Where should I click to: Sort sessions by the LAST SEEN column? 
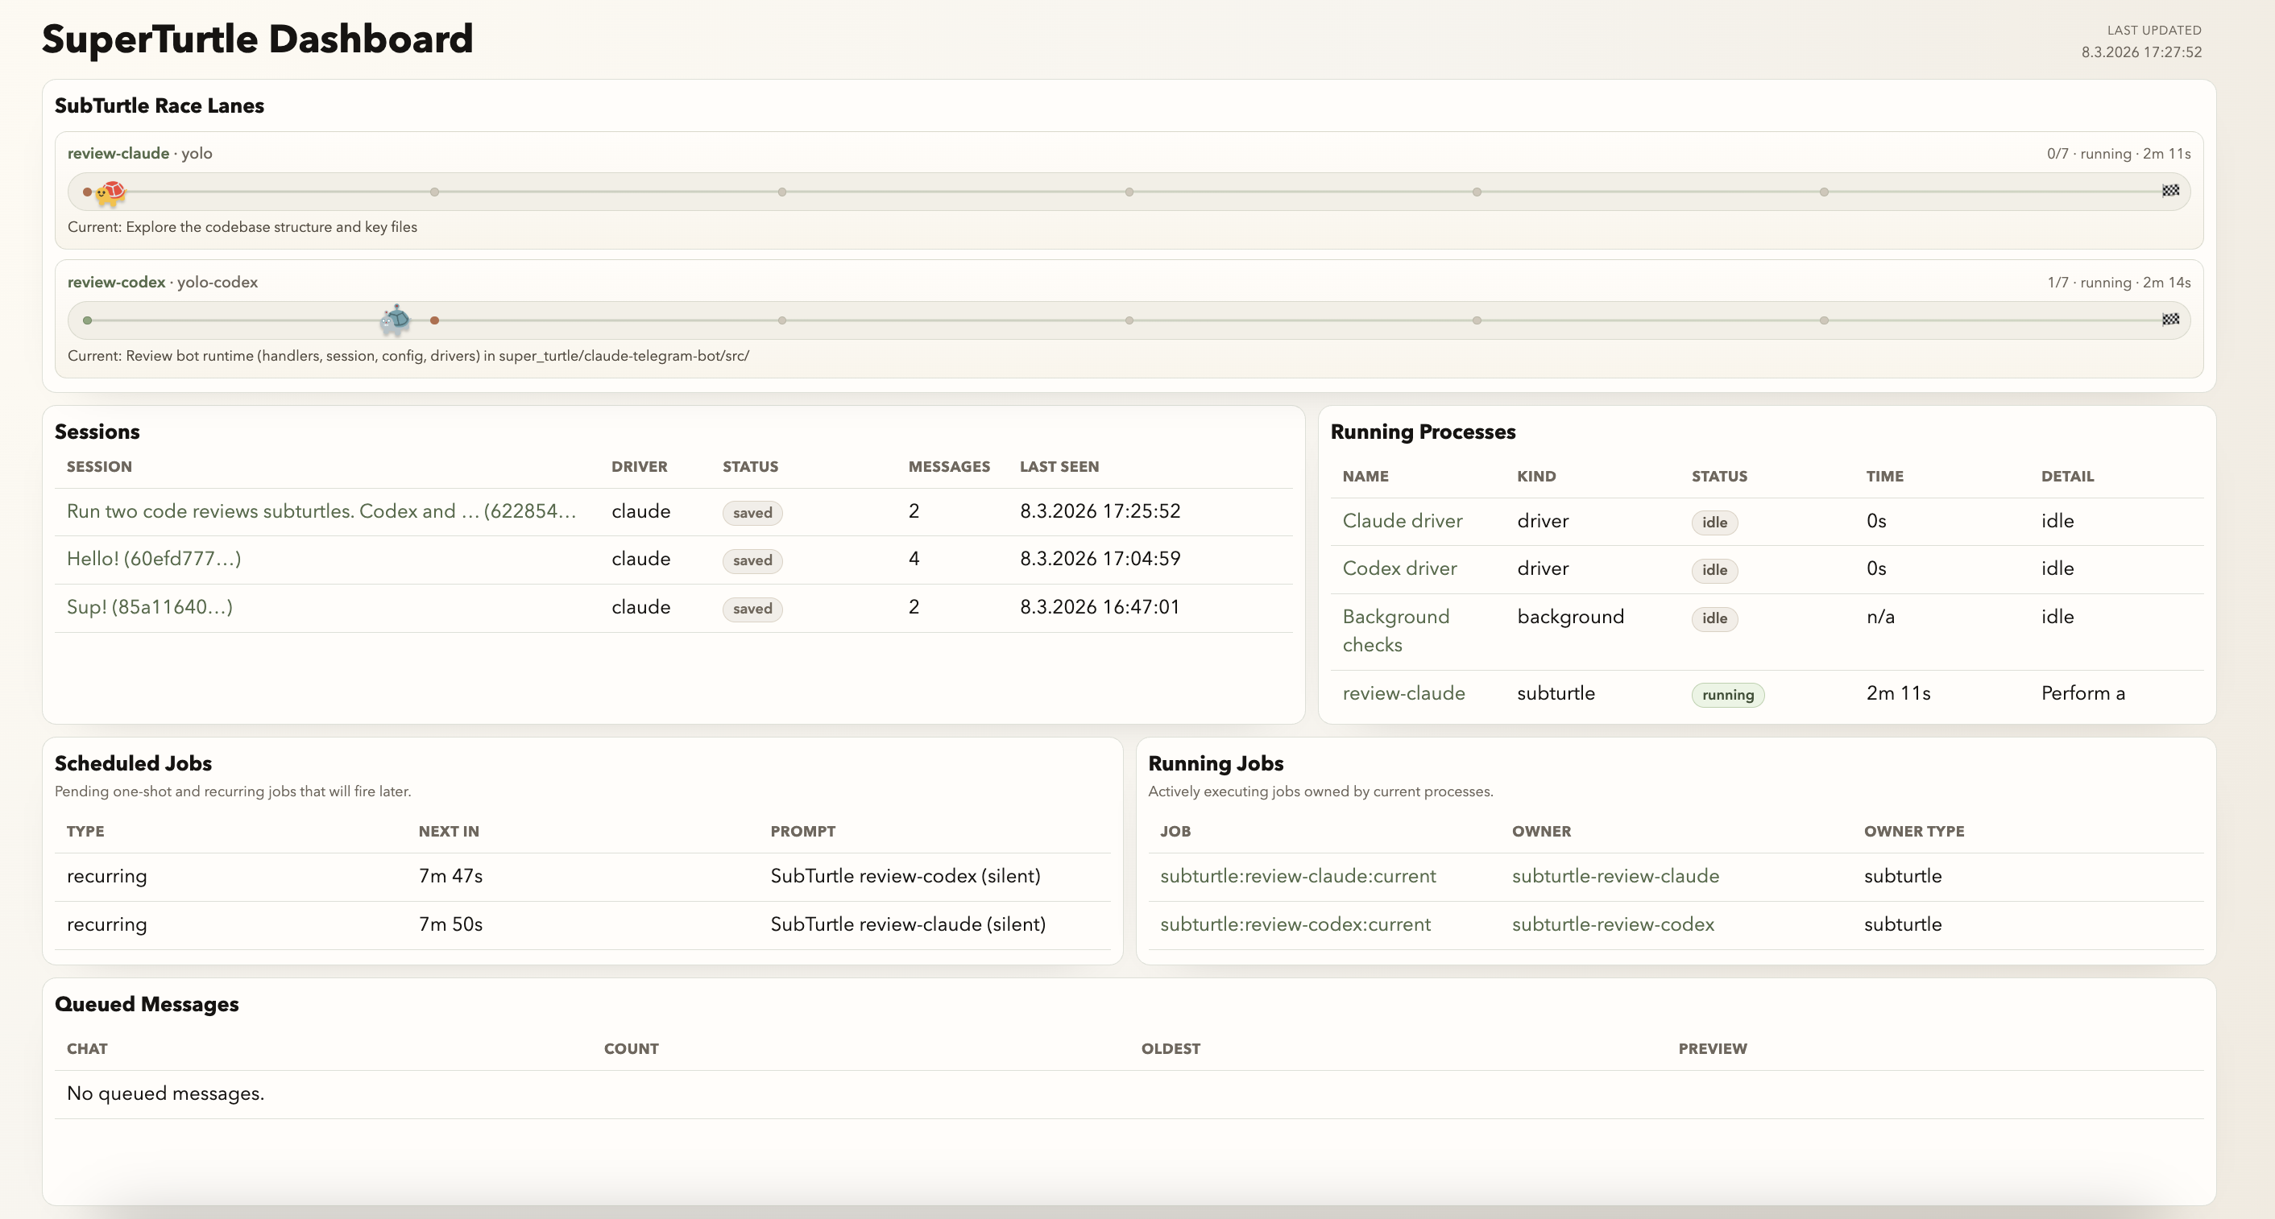coord(1059,466)
